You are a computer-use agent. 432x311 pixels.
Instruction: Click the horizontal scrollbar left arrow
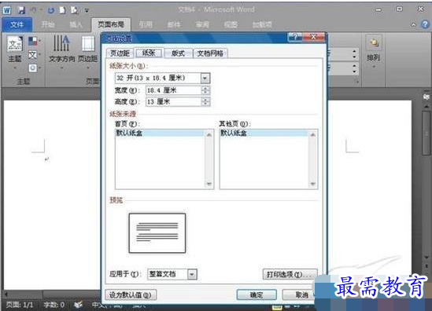(x=6, y=295)
